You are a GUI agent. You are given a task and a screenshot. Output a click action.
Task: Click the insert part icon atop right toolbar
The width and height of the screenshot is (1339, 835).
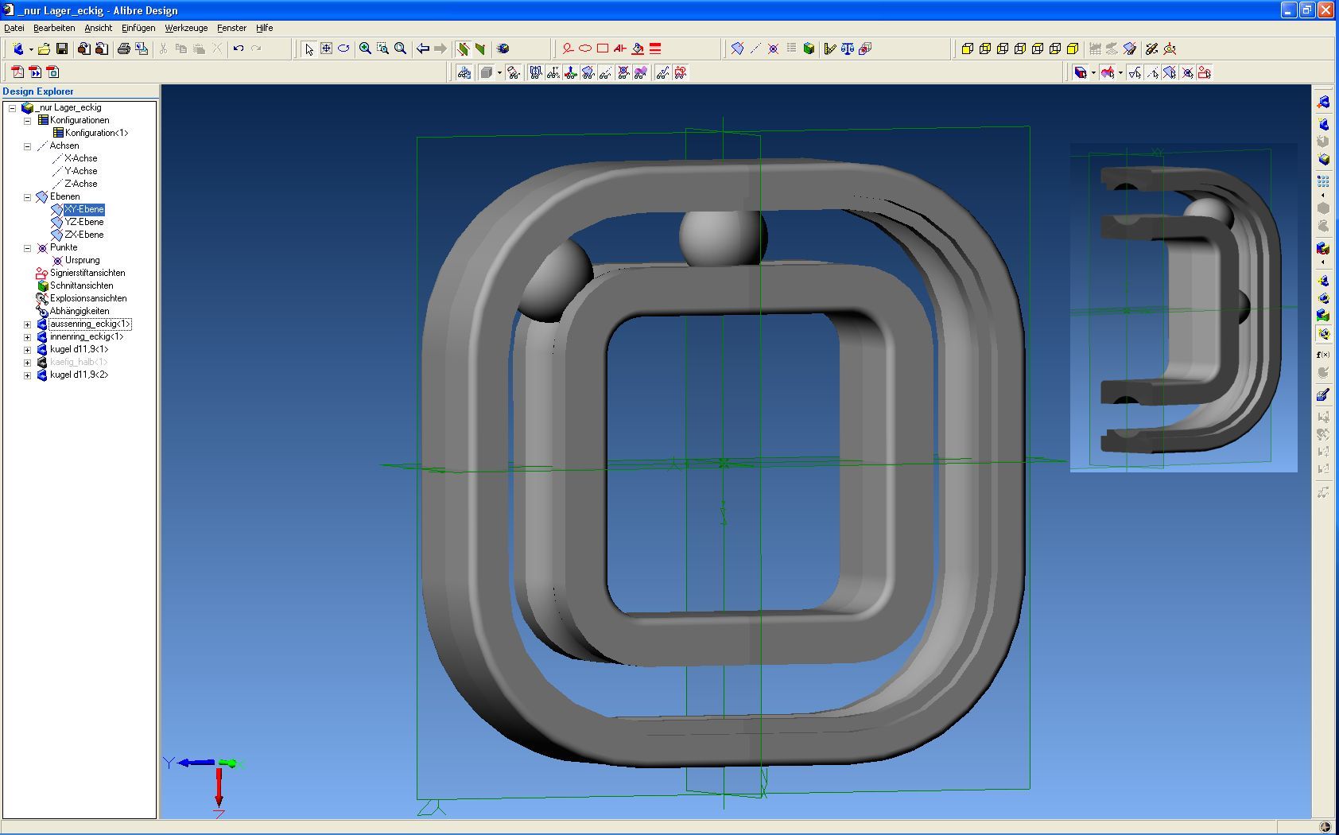[x=1323, y=103]
